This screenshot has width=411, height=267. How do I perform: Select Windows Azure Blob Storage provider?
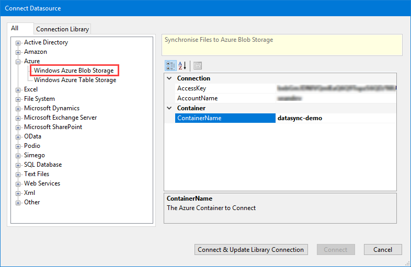tap(74, 71)
